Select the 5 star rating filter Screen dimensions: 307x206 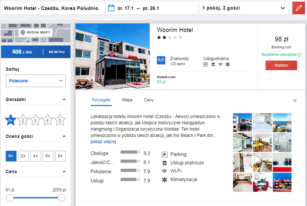60,120
